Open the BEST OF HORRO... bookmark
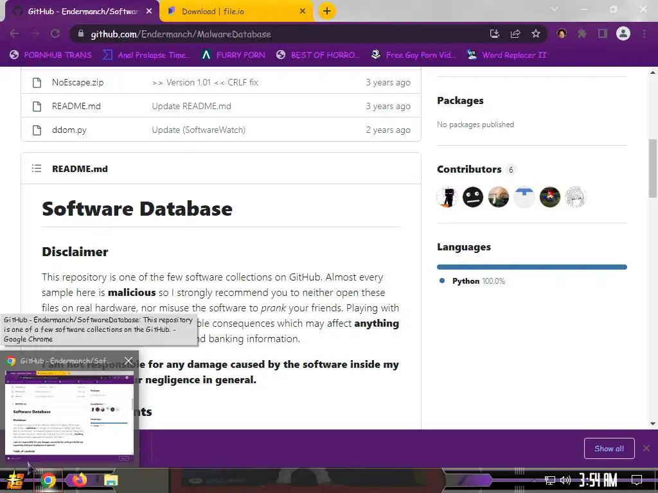Image resolution: width=658 pixels, height=493 pixels. (318, 55)
